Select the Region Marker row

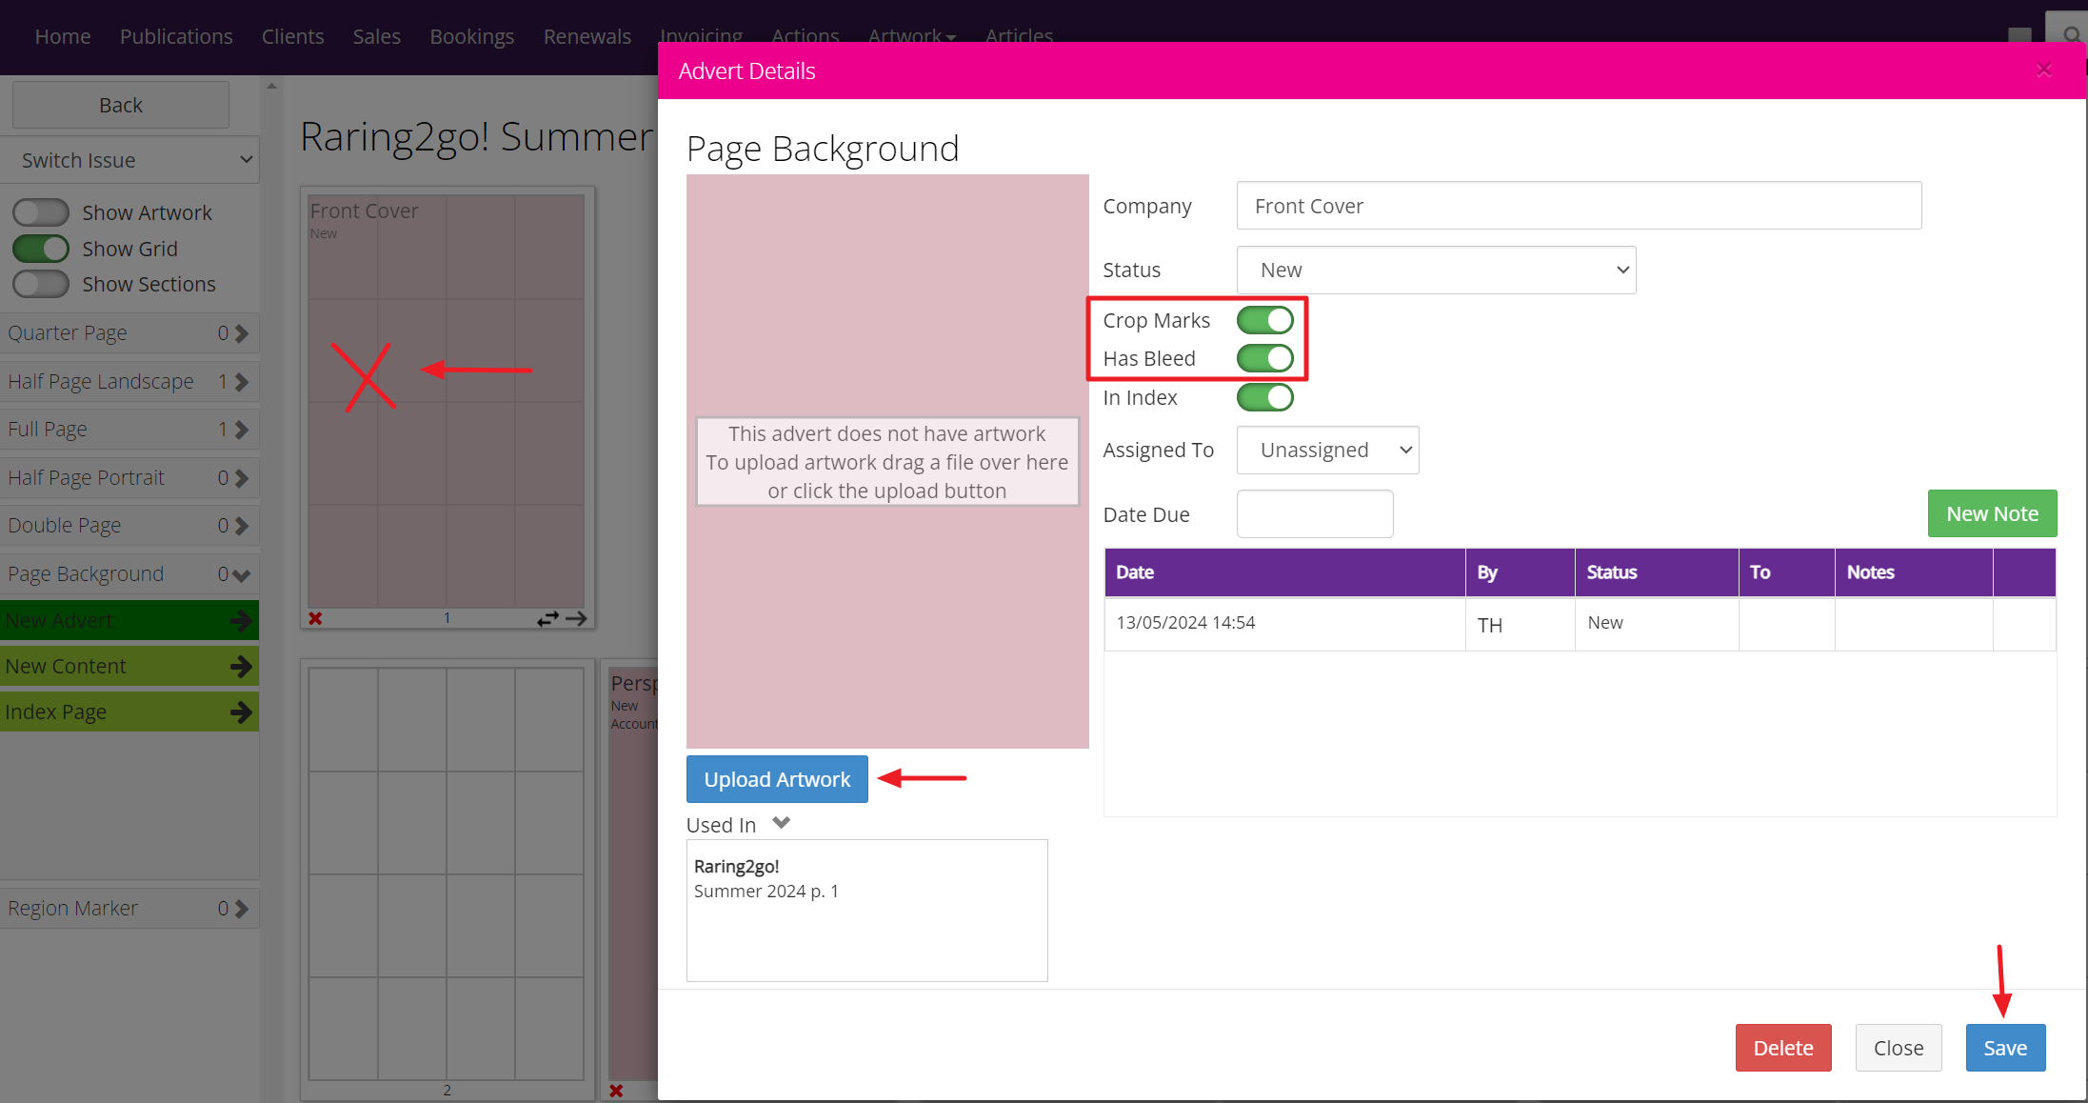point(129,909)
